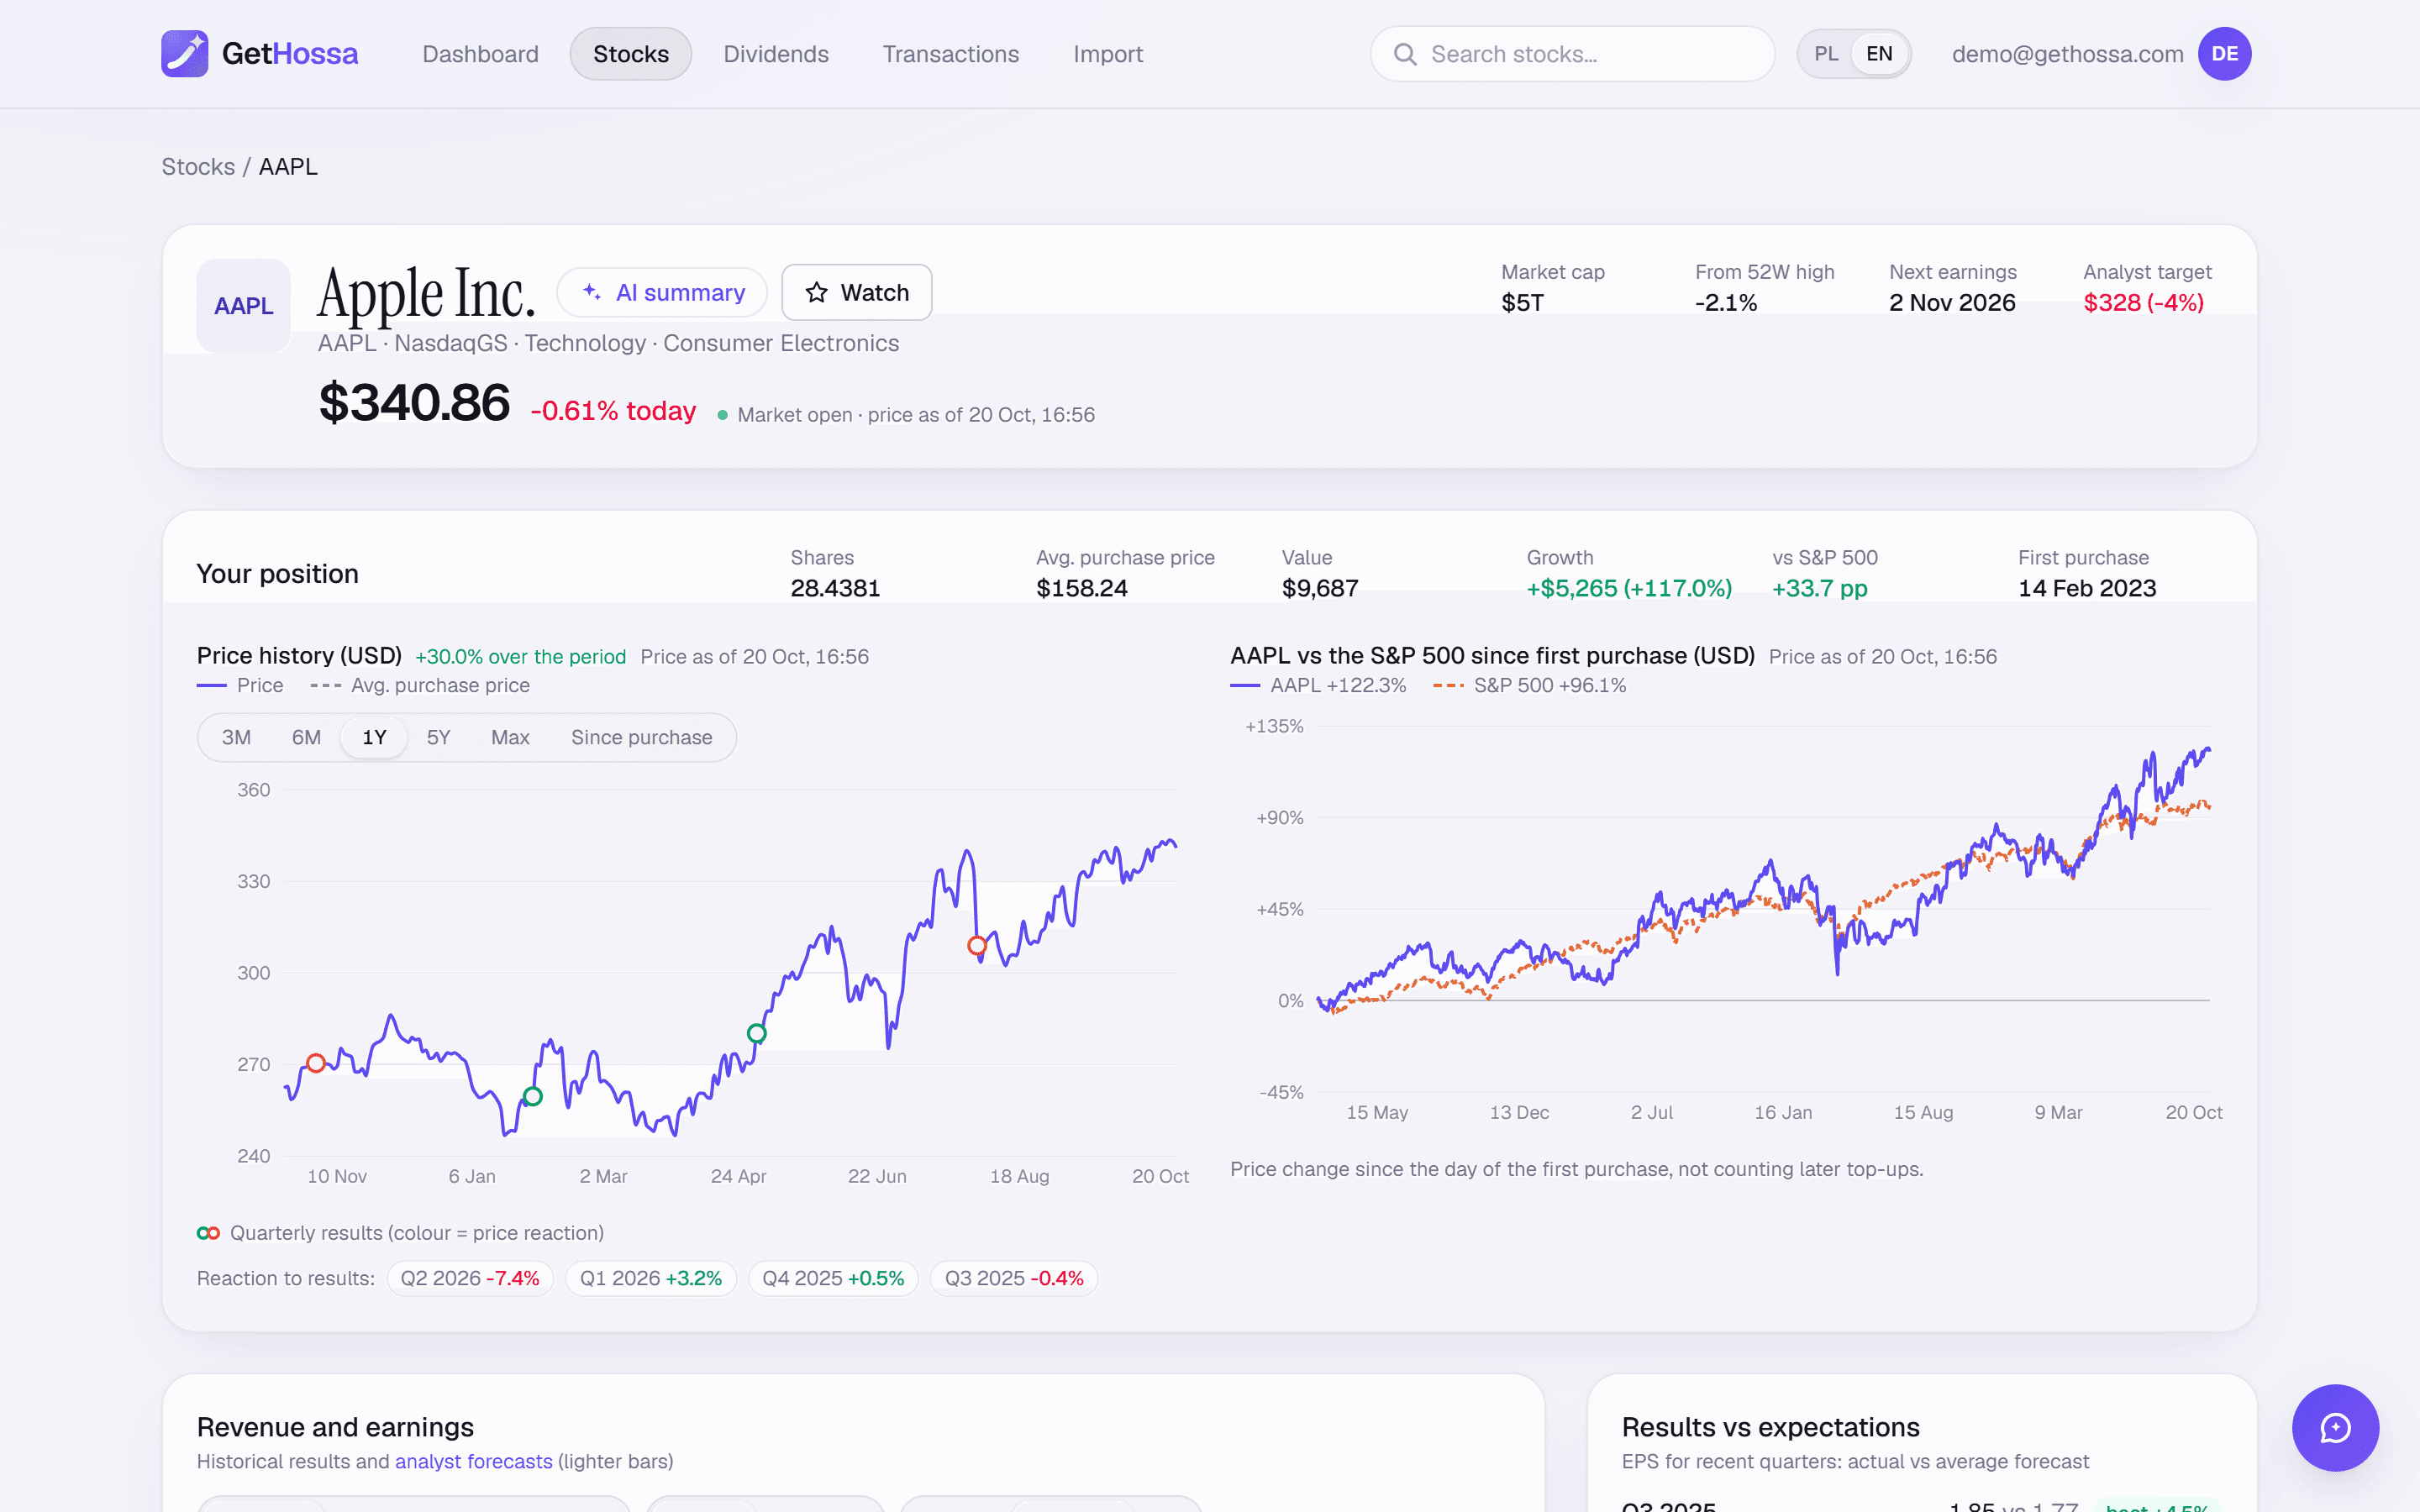Click the Watch button
The width and height of the screenshot is (2420, 1512).
[x=857, y=292]
